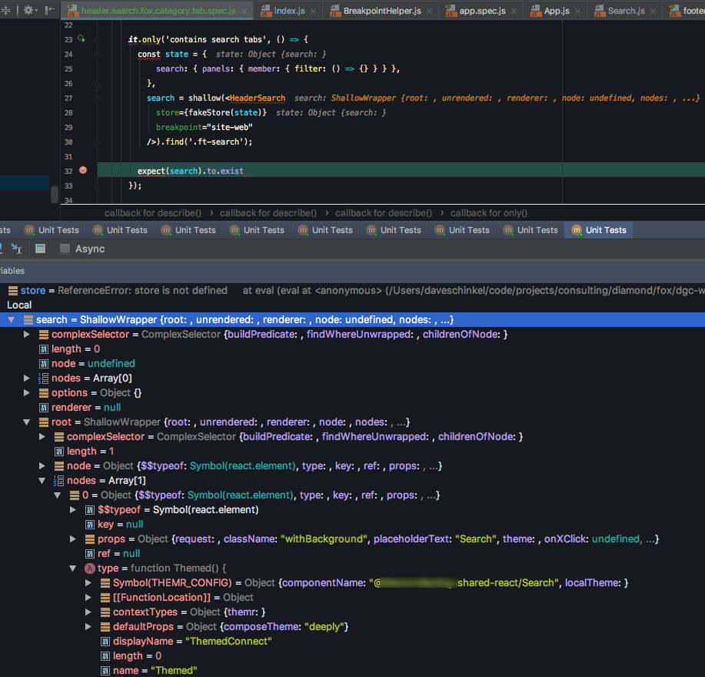
Task: Click the Run to Cursor debugger icon
Action: coord(16,248)
